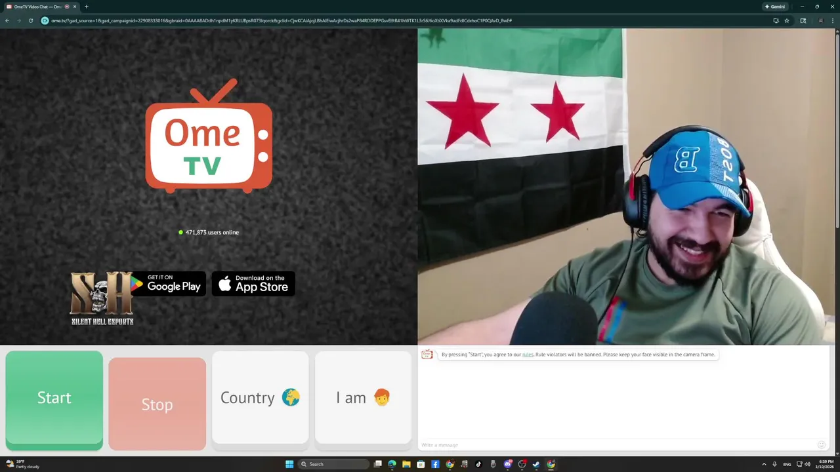This screenshot has width=840, height=472.
Task: Open Microsoft Store from the taskbar
Action: coord(421,464)
